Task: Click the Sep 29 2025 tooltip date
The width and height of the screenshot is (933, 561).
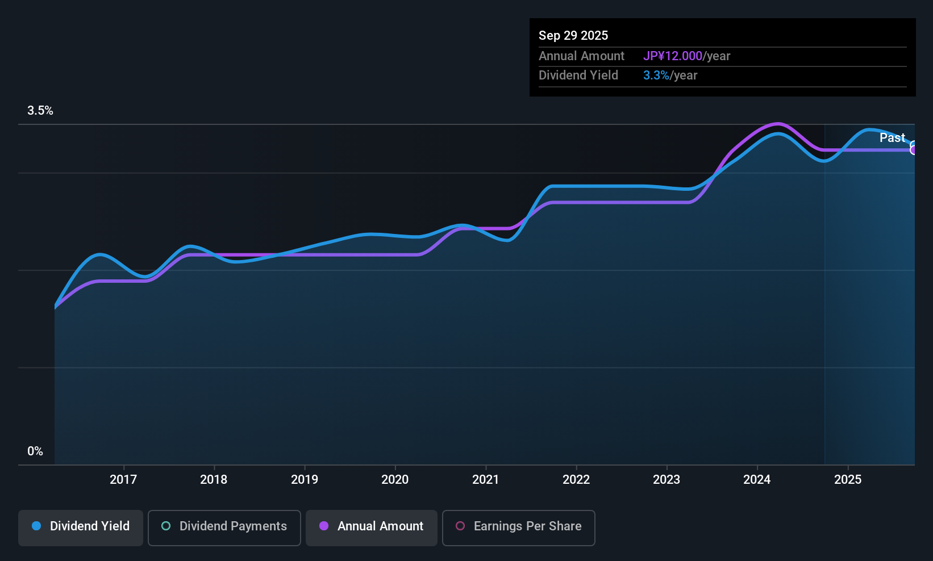Action: click(x=573, y=36)
